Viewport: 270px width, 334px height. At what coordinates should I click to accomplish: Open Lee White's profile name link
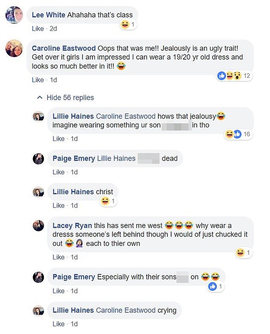click(x=49, y=15)
